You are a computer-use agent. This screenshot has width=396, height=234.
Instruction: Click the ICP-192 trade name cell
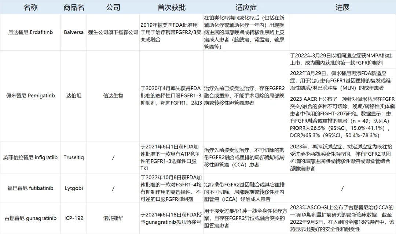[74, 218]
